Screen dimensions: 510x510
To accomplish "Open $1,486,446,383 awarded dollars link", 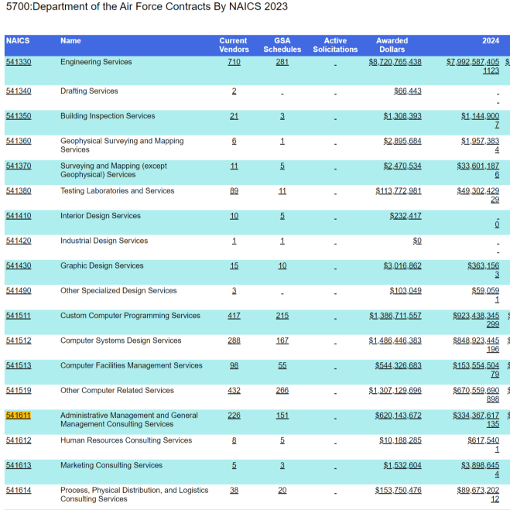I will coord(395,341).
